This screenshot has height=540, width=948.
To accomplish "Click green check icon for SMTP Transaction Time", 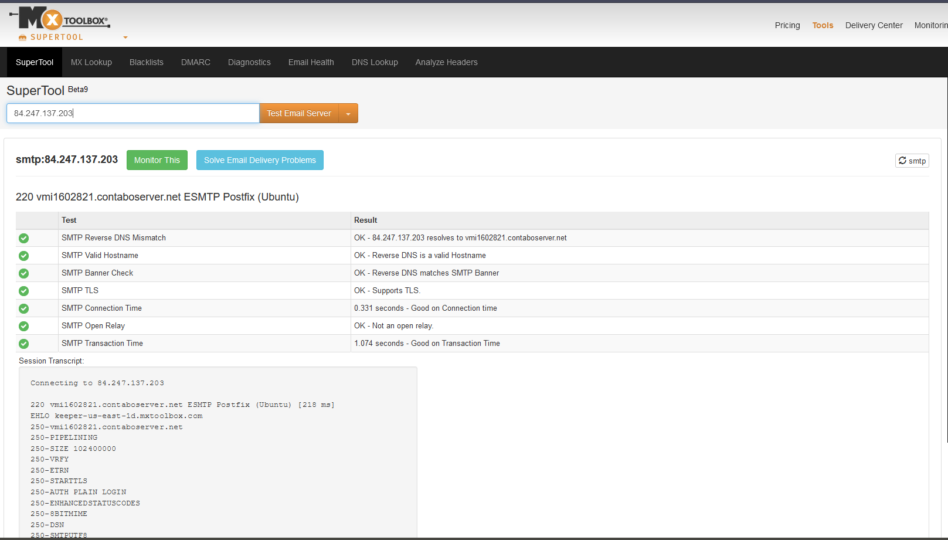I will (23, 344).
